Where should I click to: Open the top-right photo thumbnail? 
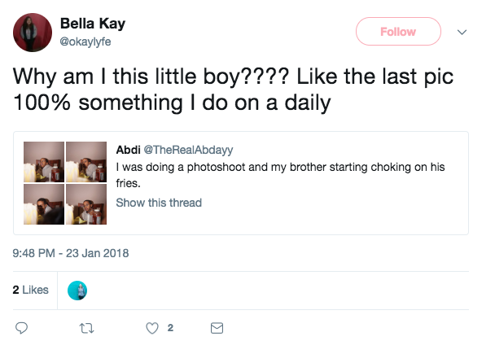click(86, 161)
